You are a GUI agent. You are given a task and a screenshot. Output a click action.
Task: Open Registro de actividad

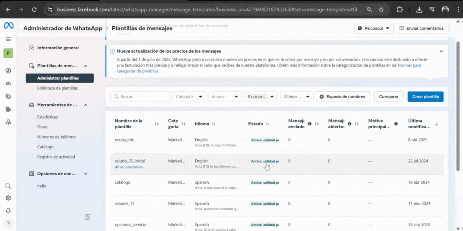[56, 157]
